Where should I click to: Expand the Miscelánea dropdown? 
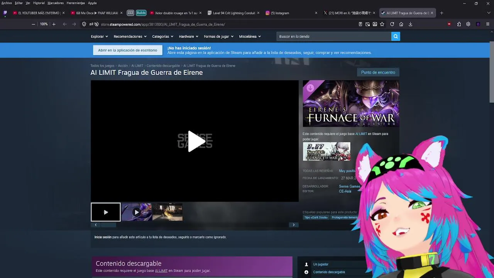coord(250,36)
